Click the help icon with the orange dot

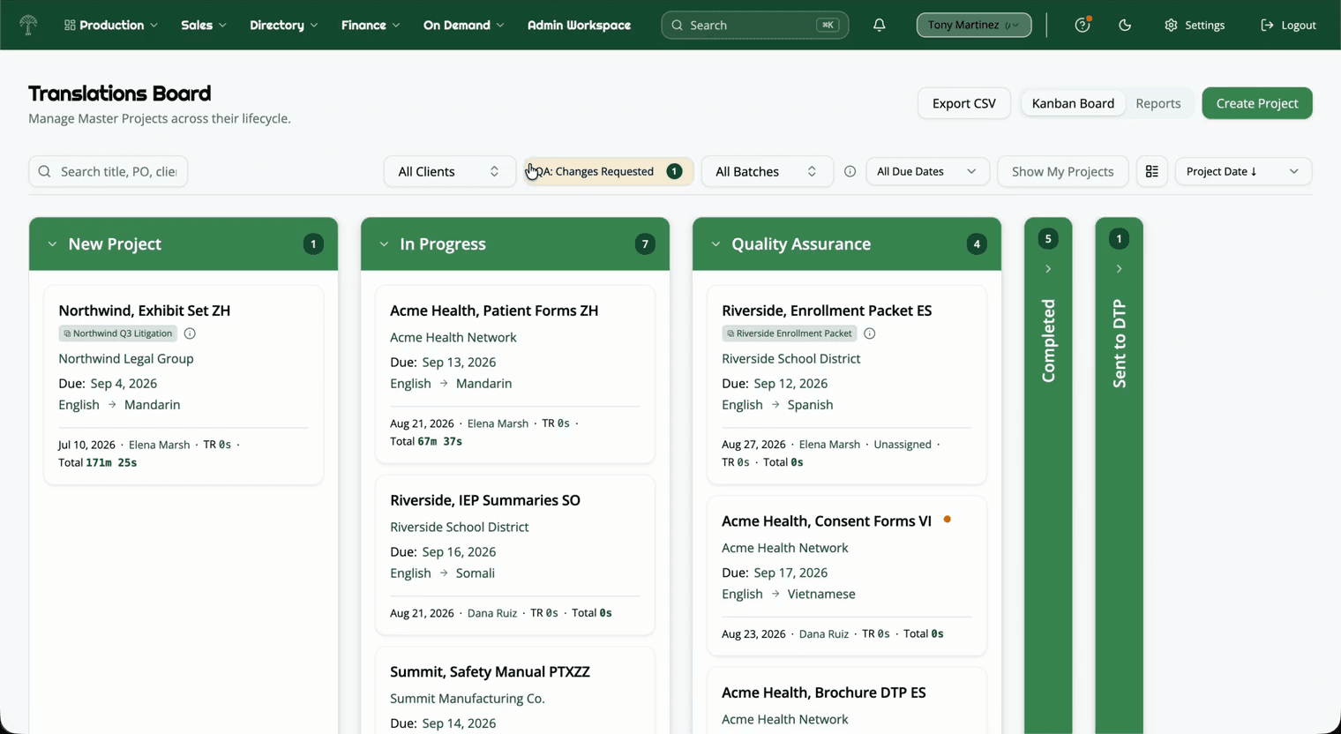click(x=1083, y=25)
